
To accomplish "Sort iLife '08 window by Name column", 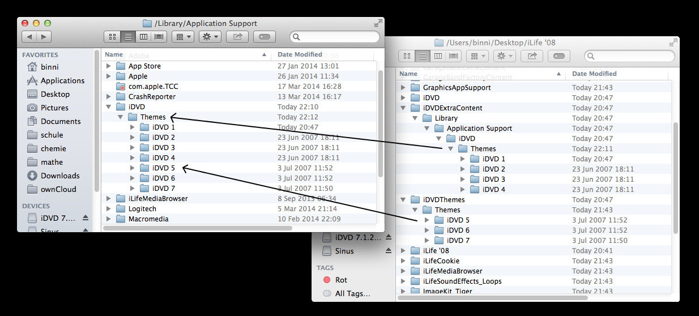I will (x=481, y=74).
